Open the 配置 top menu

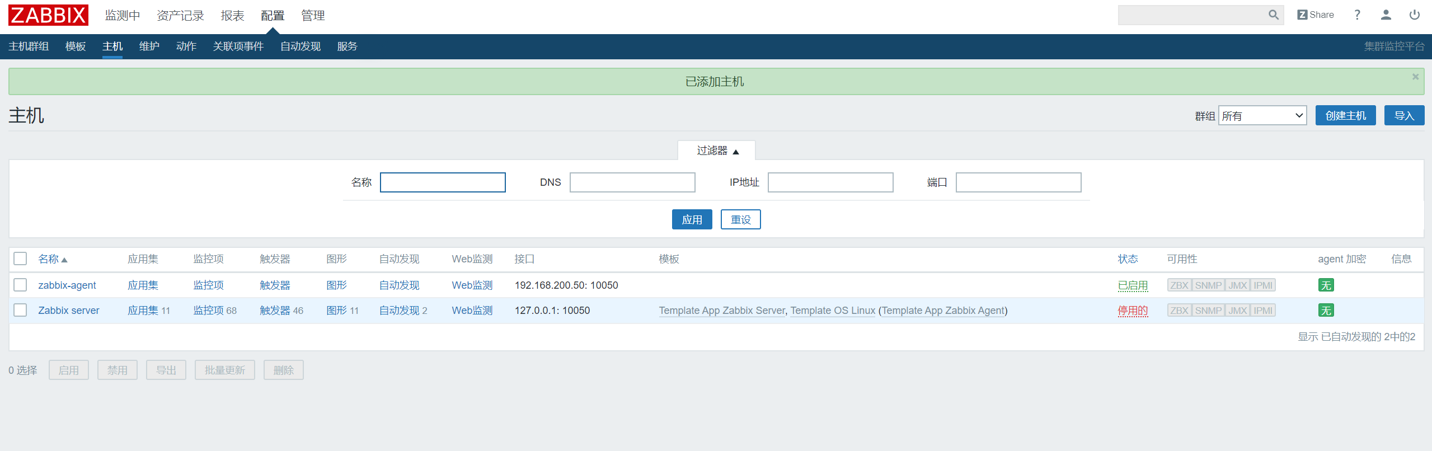tap(273, 16)
